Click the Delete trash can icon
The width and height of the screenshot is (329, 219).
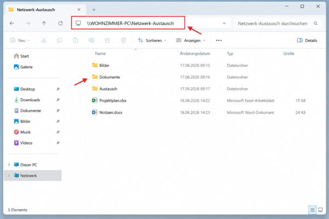123,40
